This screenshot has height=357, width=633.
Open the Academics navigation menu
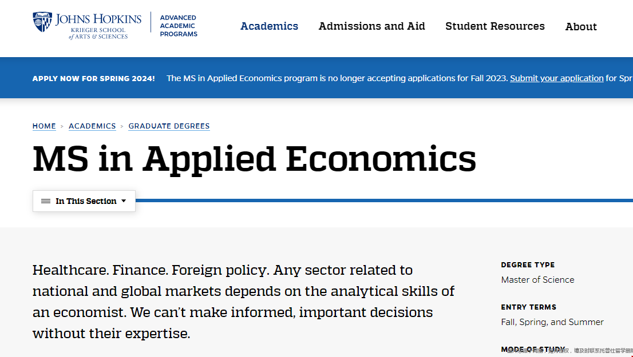[269, 26]
